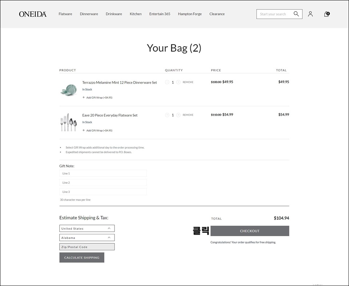Open the Alabama state dropdown
The height and width of the screenshot is (286, 349).
point(87,238)
